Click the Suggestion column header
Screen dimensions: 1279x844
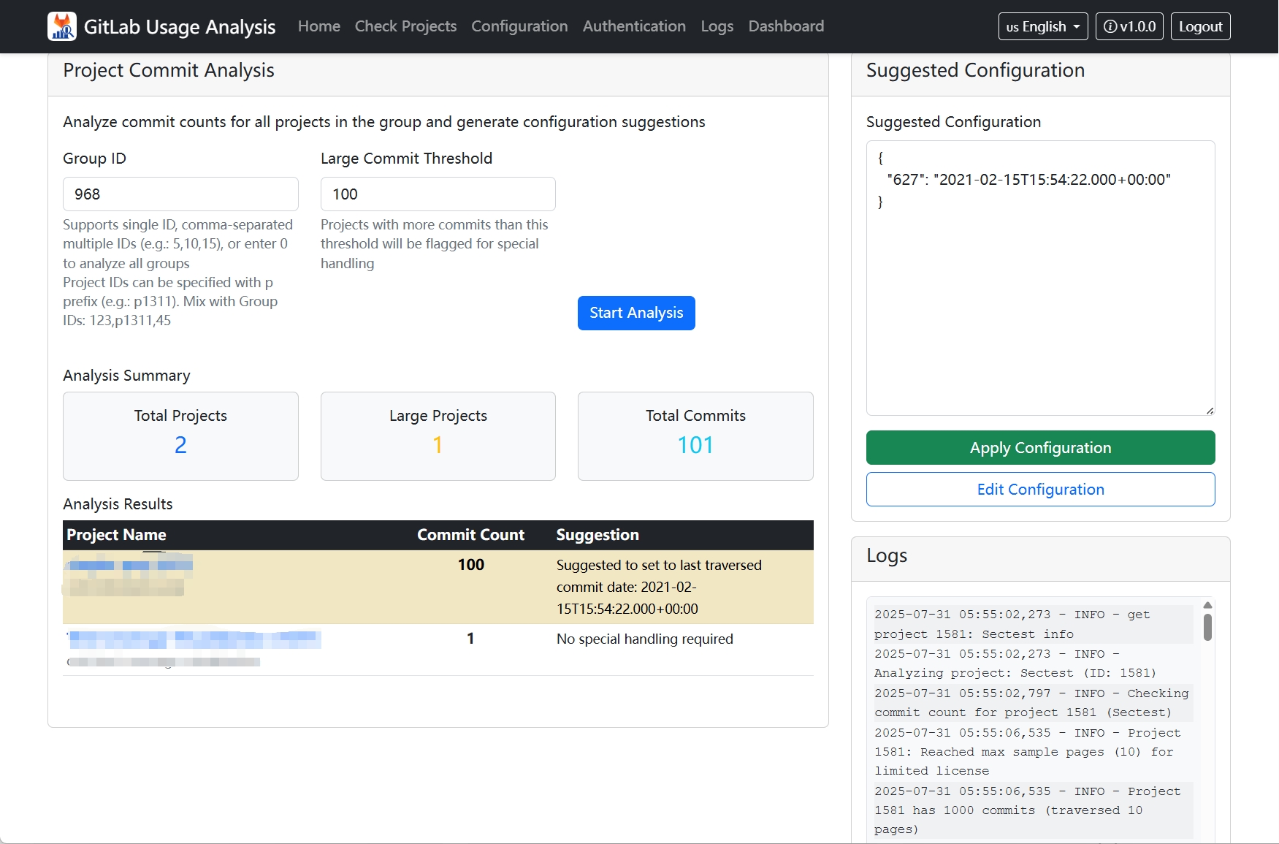pos(597,535)
